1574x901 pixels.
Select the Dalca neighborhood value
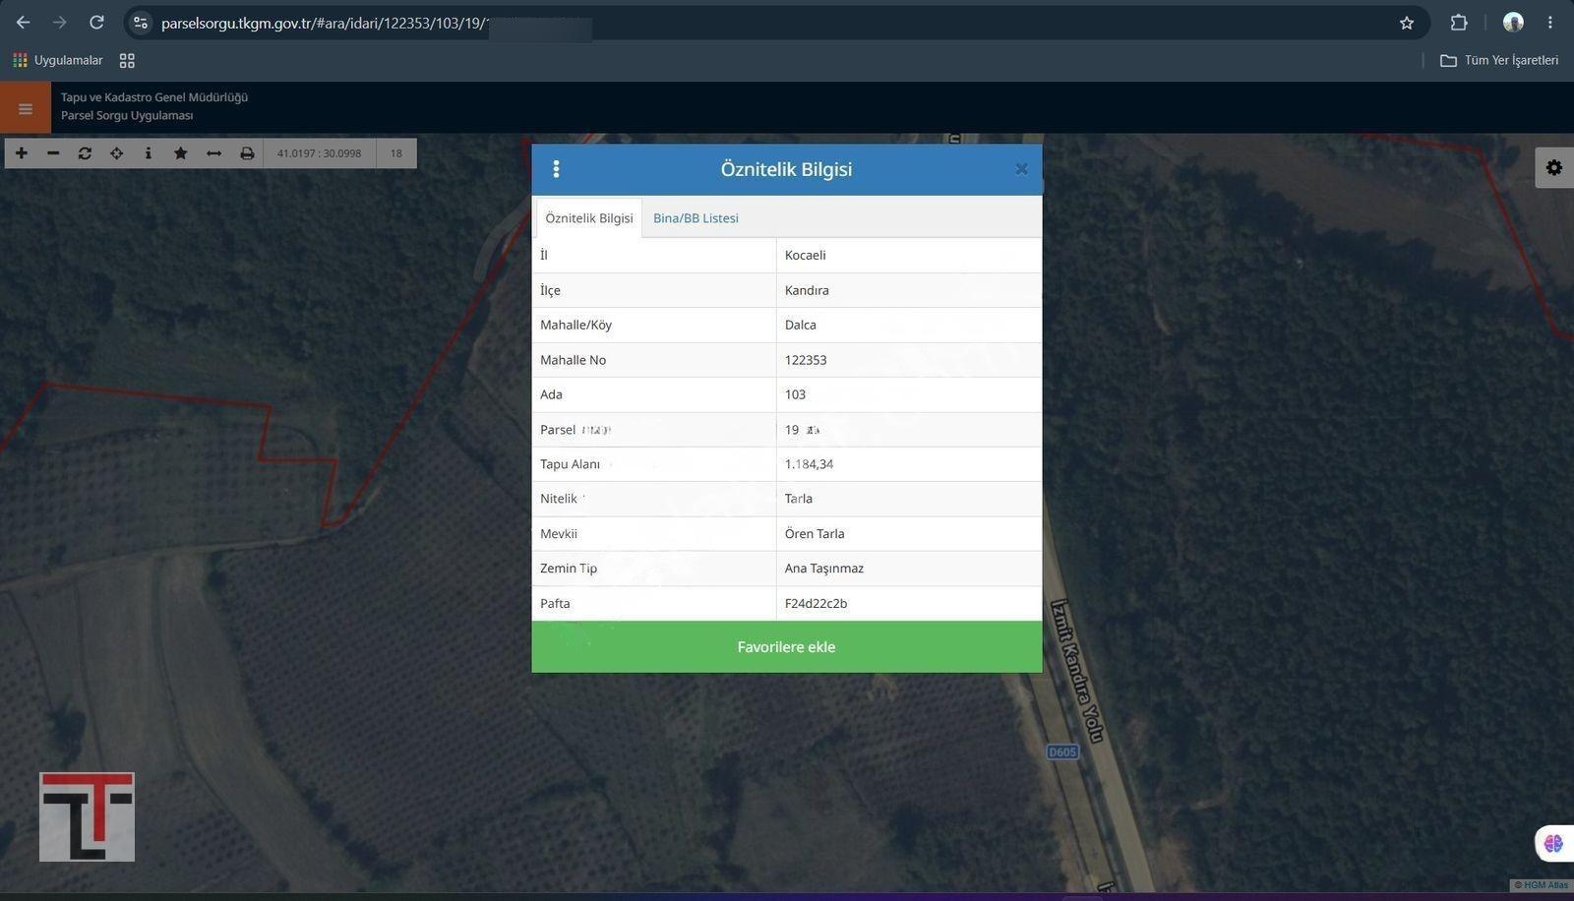909,325
